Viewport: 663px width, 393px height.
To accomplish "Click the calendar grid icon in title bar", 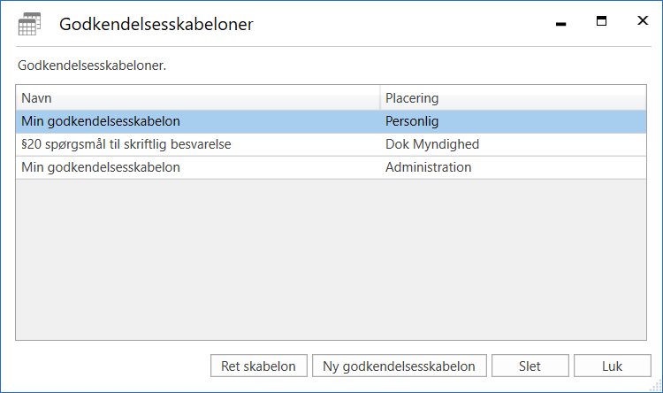I will coord(28,25).
